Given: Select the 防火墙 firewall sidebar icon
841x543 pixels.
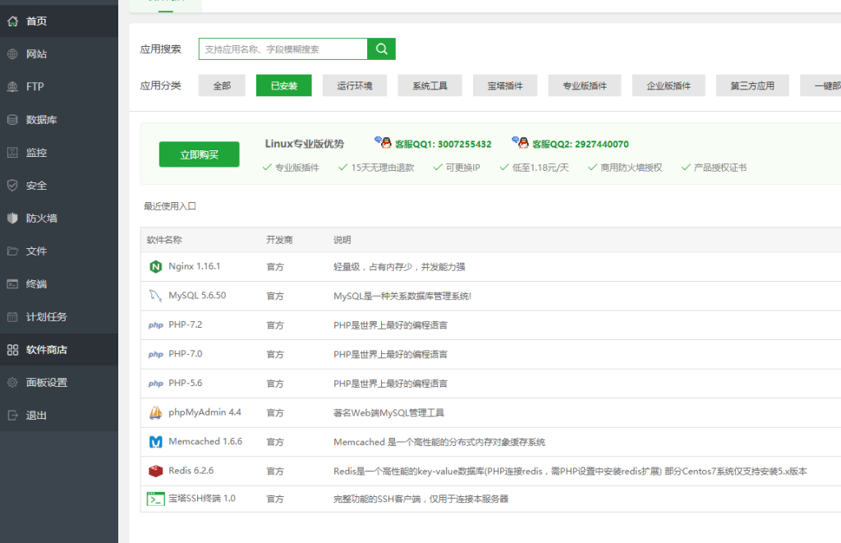Looking at the screenshot, I should [11, 219].
